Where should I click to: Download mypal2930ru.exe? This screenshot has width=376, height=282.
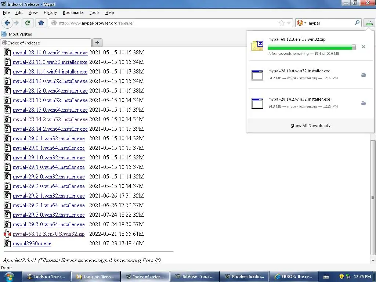coord(32,243)
